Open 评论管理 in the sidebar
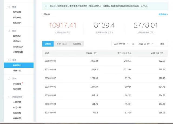Viewport: 173px width, 124px height. tap(17, 84)
